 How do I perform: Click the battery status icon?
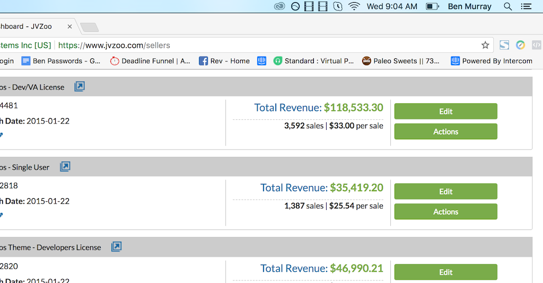(432, 6)
